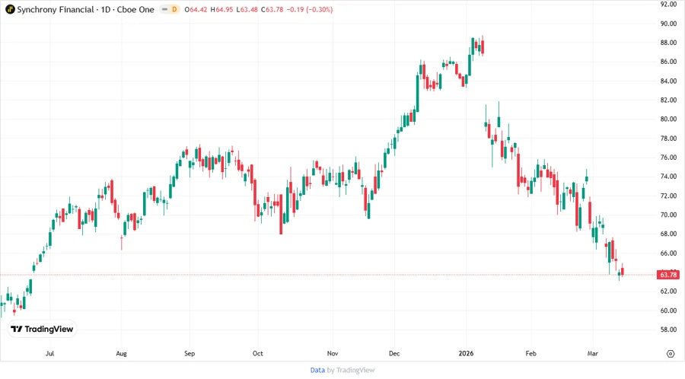Click the 92.00 price axis label
The image size is (685, 379).
[x=668, y=4]
